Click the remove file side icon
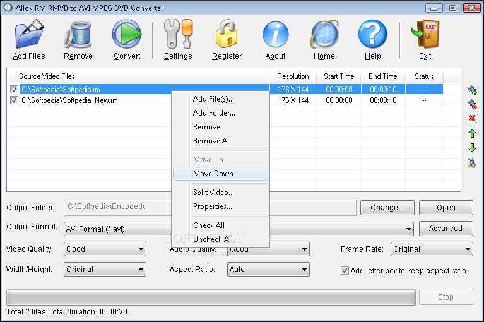This screenshot has width=484, height=322. click(x=472, y=104)
